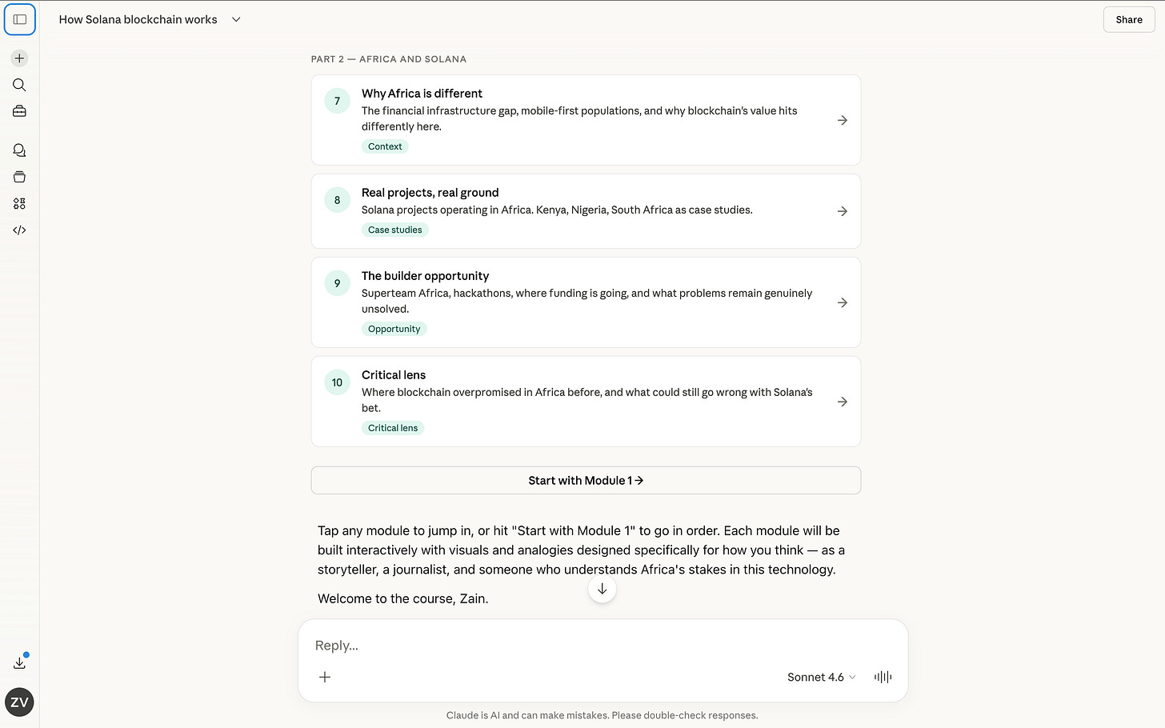Click the Share button

(x=1129, y=19)
